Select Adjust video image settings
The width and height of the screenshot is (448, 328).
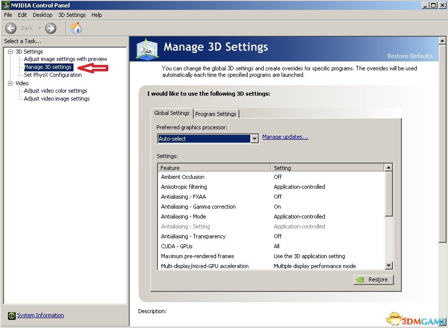pos(57,99)
